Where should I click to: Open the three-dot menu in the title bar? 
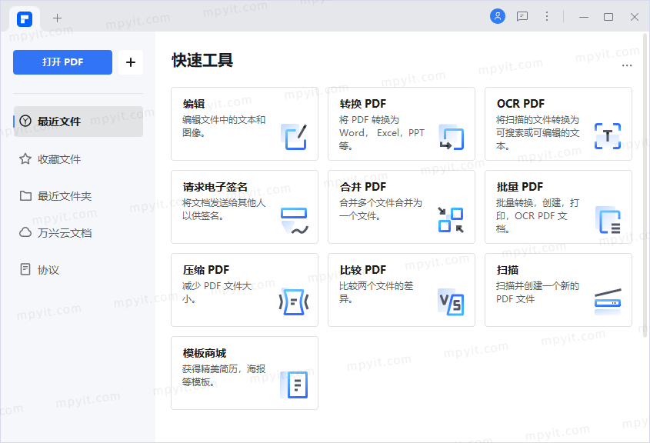click(545, 16)
